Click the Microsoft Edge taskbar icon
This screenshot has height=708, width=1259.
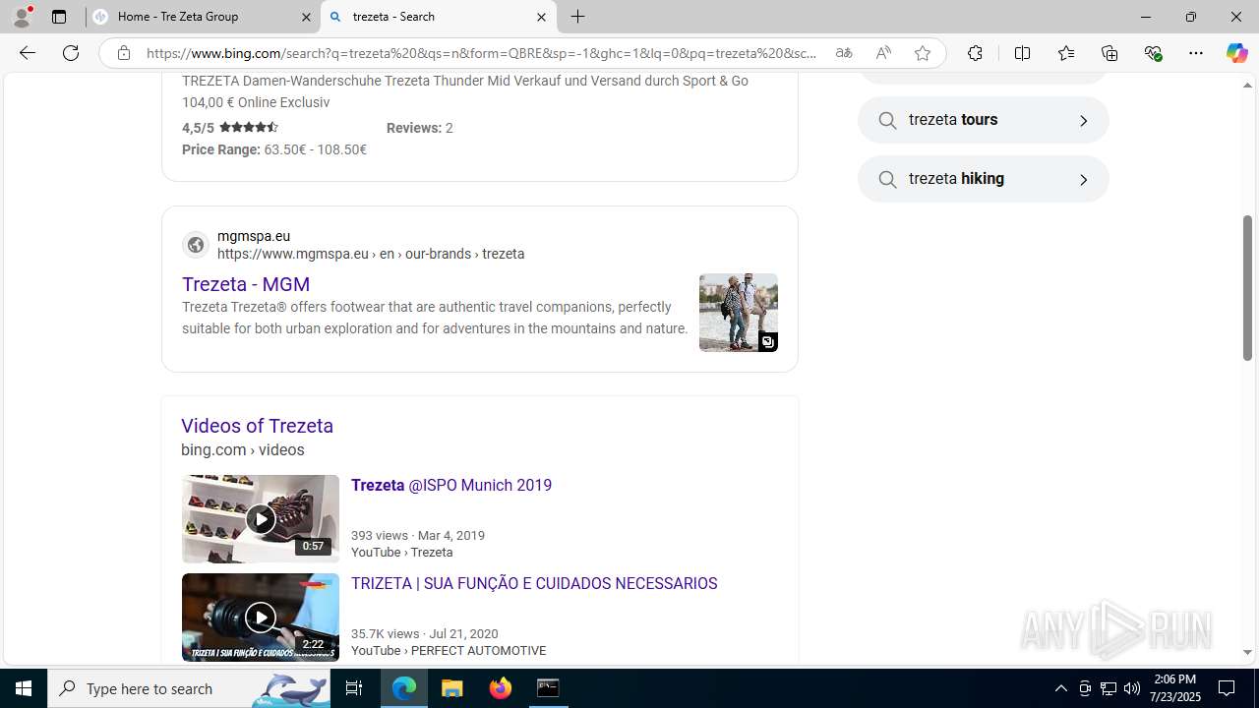(x=404, y=688)
